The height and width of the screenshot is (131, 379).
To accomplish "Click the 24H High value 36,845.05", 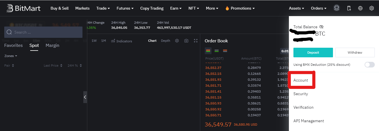I will tap(119, 28).
